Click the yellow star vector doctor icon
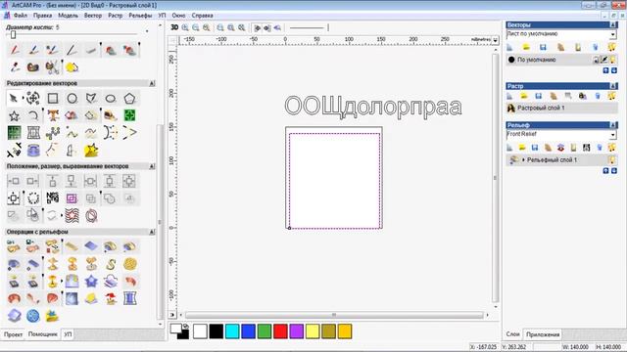 coord(91,150)
